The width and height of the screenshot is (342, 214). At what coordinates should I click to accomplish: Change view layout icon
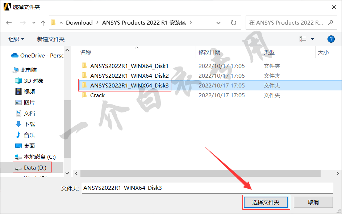[303, 39]
